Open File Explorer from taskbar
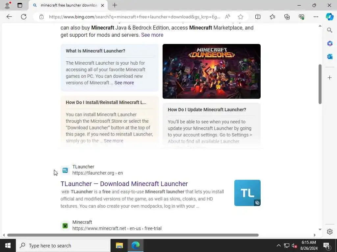Image resolution: width=337 pixels, height=252 pixels. pyautogui.click(x=119, y=245)
